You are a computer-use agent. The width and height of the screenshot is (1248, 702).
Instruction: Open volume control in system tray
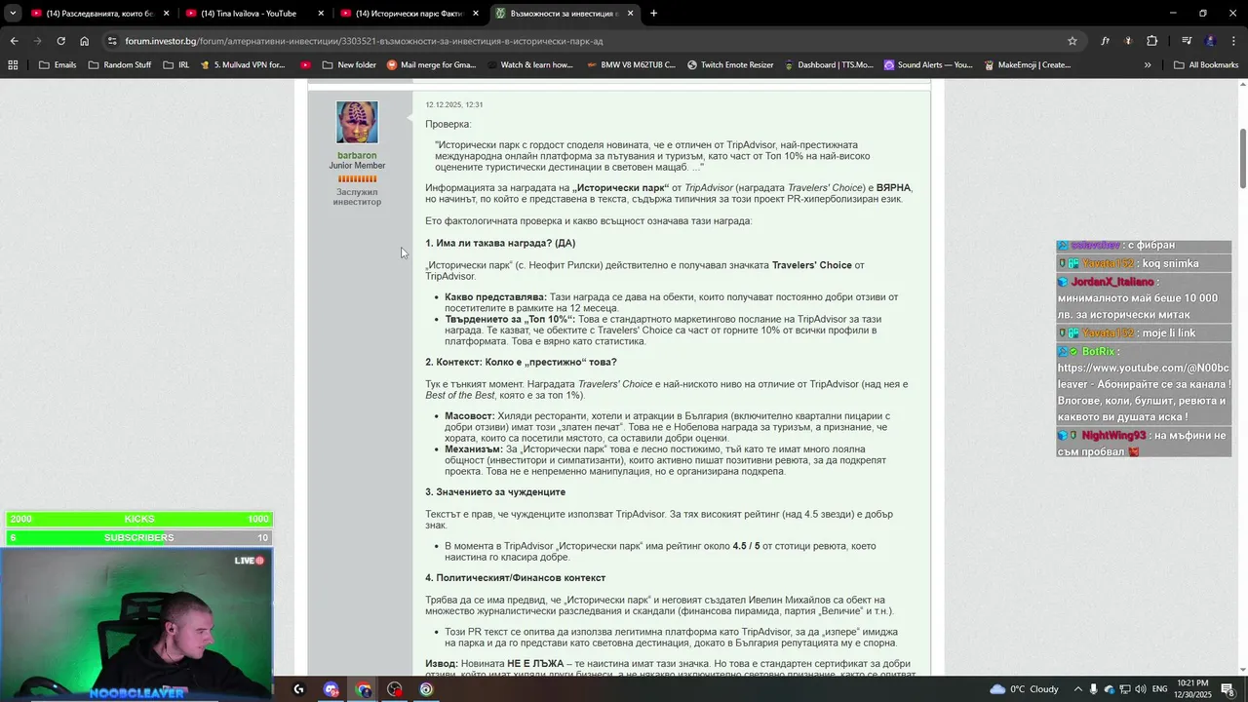pos(1141,689)
